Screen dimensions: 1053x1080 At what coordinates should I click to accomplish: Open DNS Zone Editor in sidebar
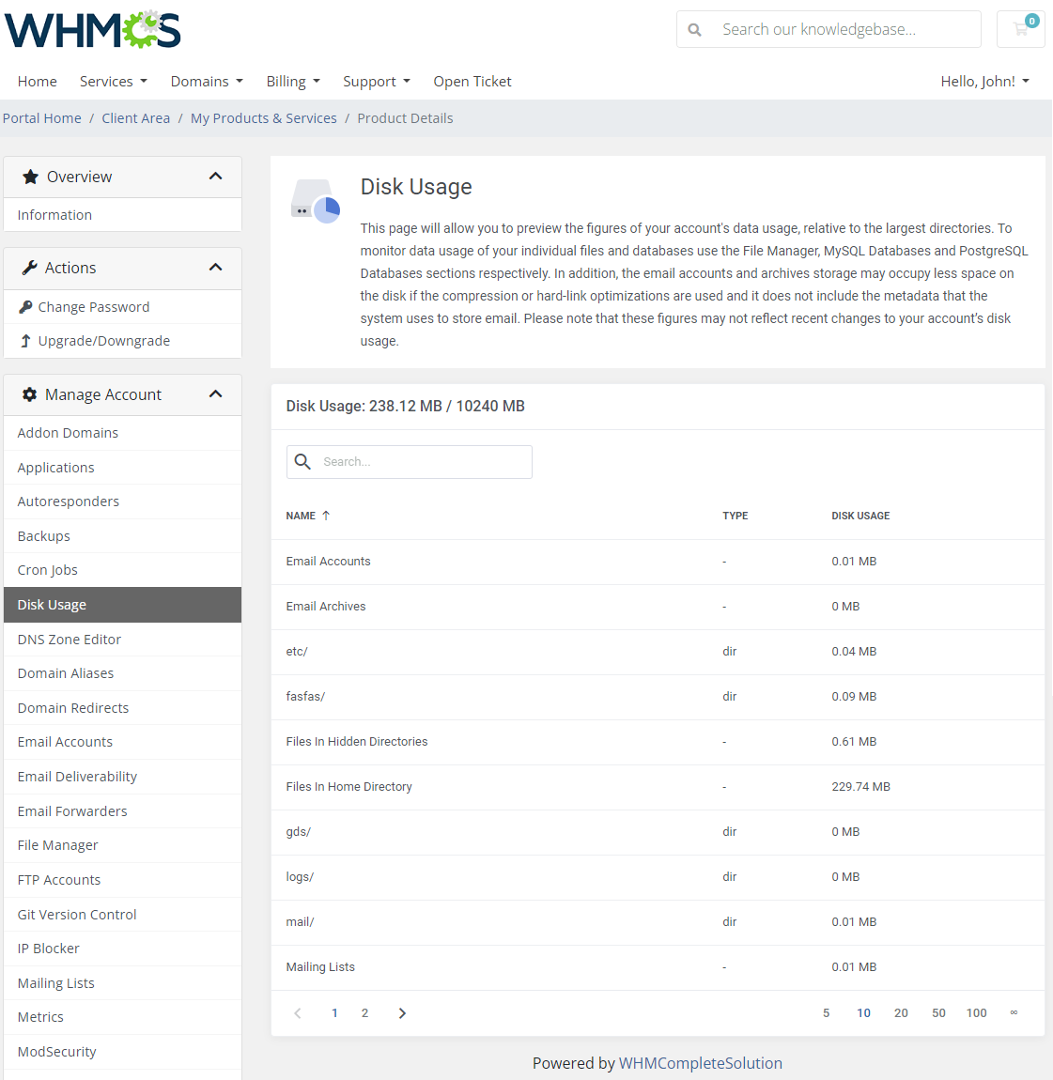click(x=123, y=640)
